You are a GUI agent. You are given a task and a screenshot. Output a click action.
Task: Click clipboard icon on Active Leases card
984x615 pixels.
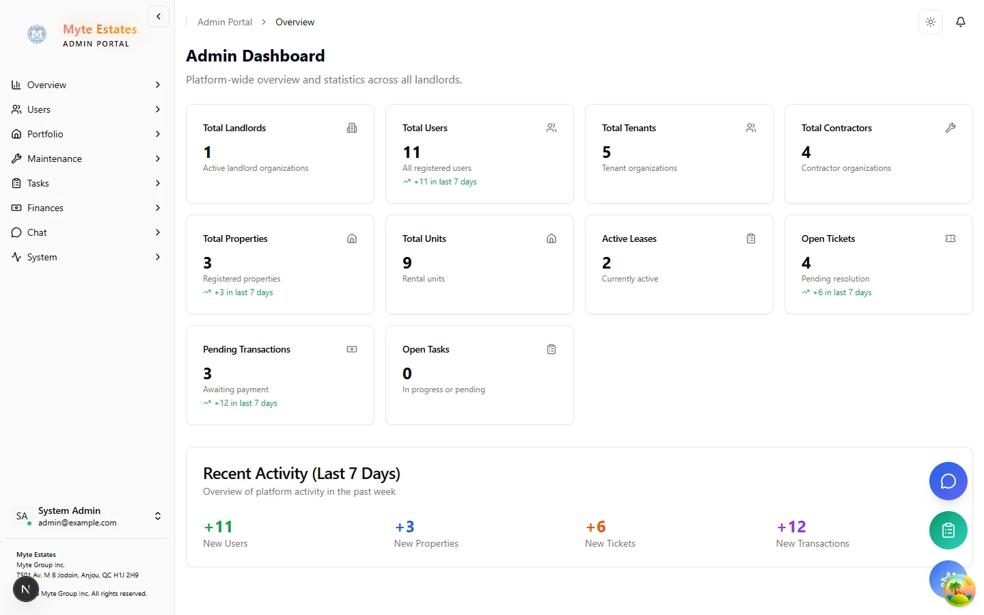click(x=751, y=238)
